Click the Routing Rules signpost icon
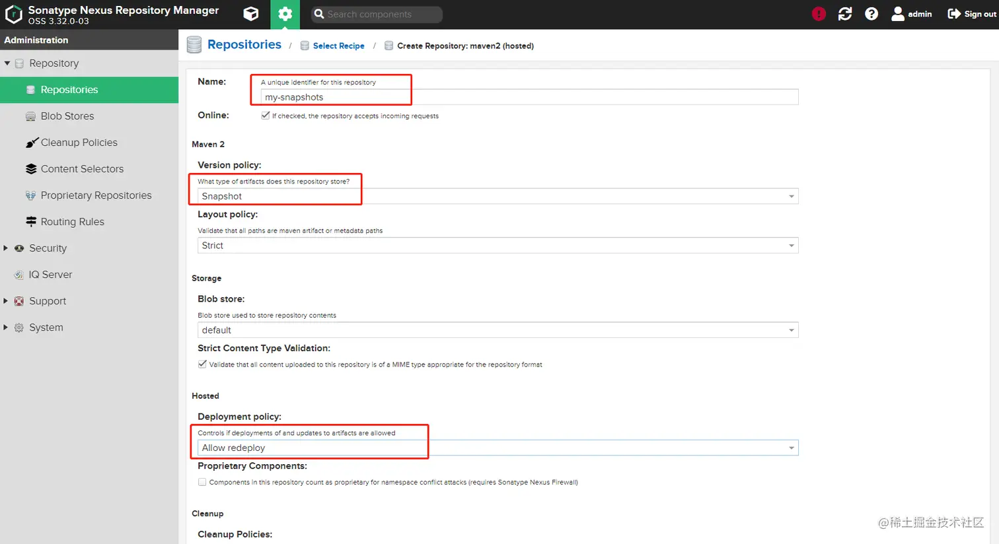 pyautogui.click(x=31, y=222)
